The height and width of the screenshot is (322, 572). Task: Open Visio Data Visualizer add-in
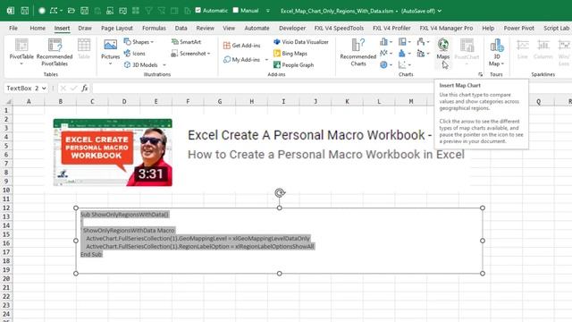(x=301, y=42)
